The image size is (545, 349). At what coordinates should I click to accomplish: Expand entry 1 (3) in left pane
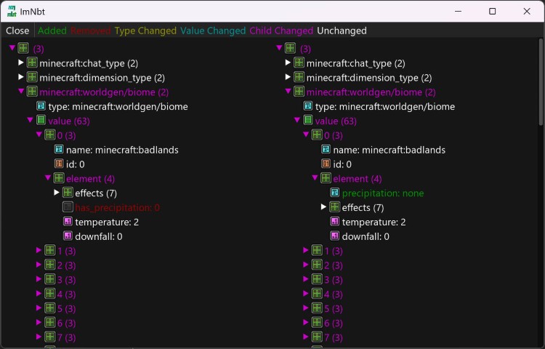coord(39,250)
